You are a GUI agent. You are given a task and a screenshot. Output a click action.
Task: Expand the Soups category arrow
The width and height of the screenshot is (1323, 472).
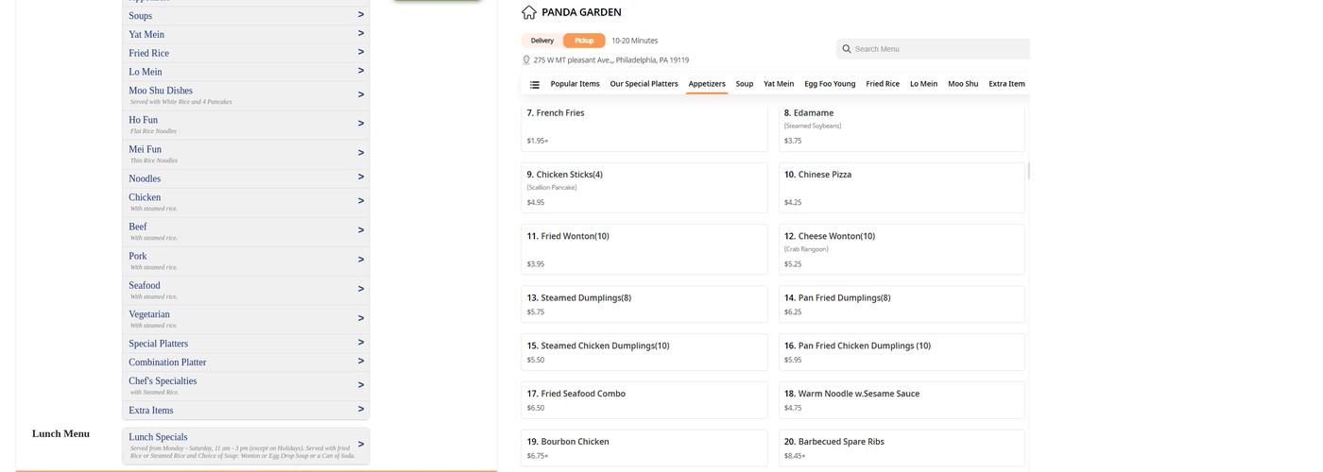(360, 15)
